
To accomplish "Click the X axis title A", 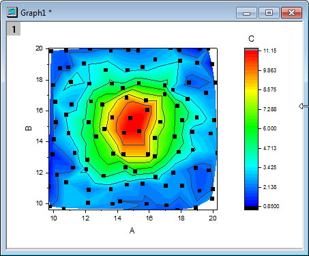I will click(132, 231).
